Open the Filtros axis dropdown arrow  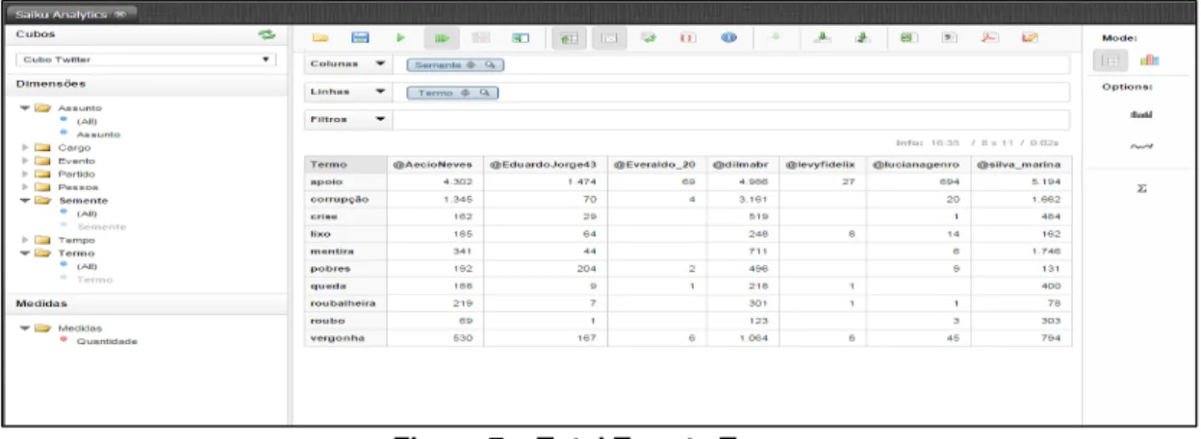tap(379, 120)
